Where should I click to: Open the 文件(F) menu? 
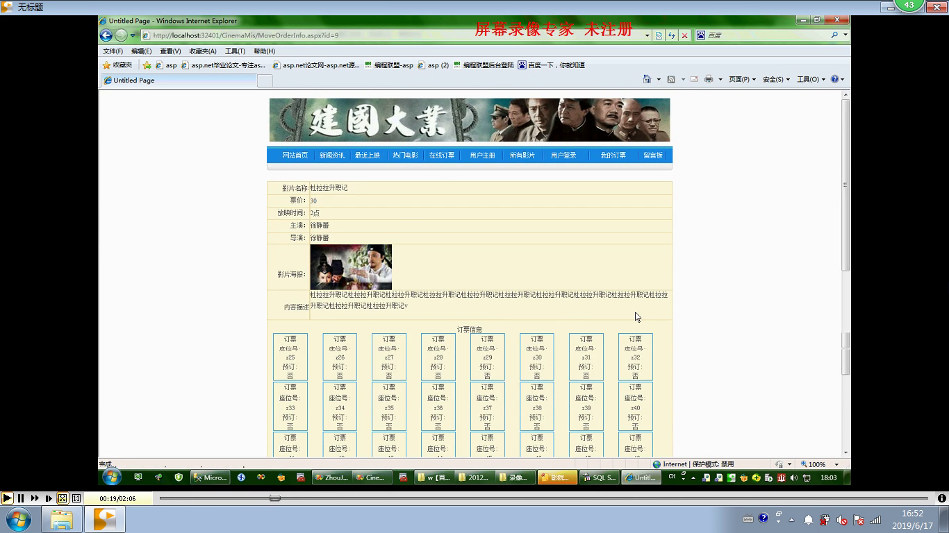coord(113,51)
